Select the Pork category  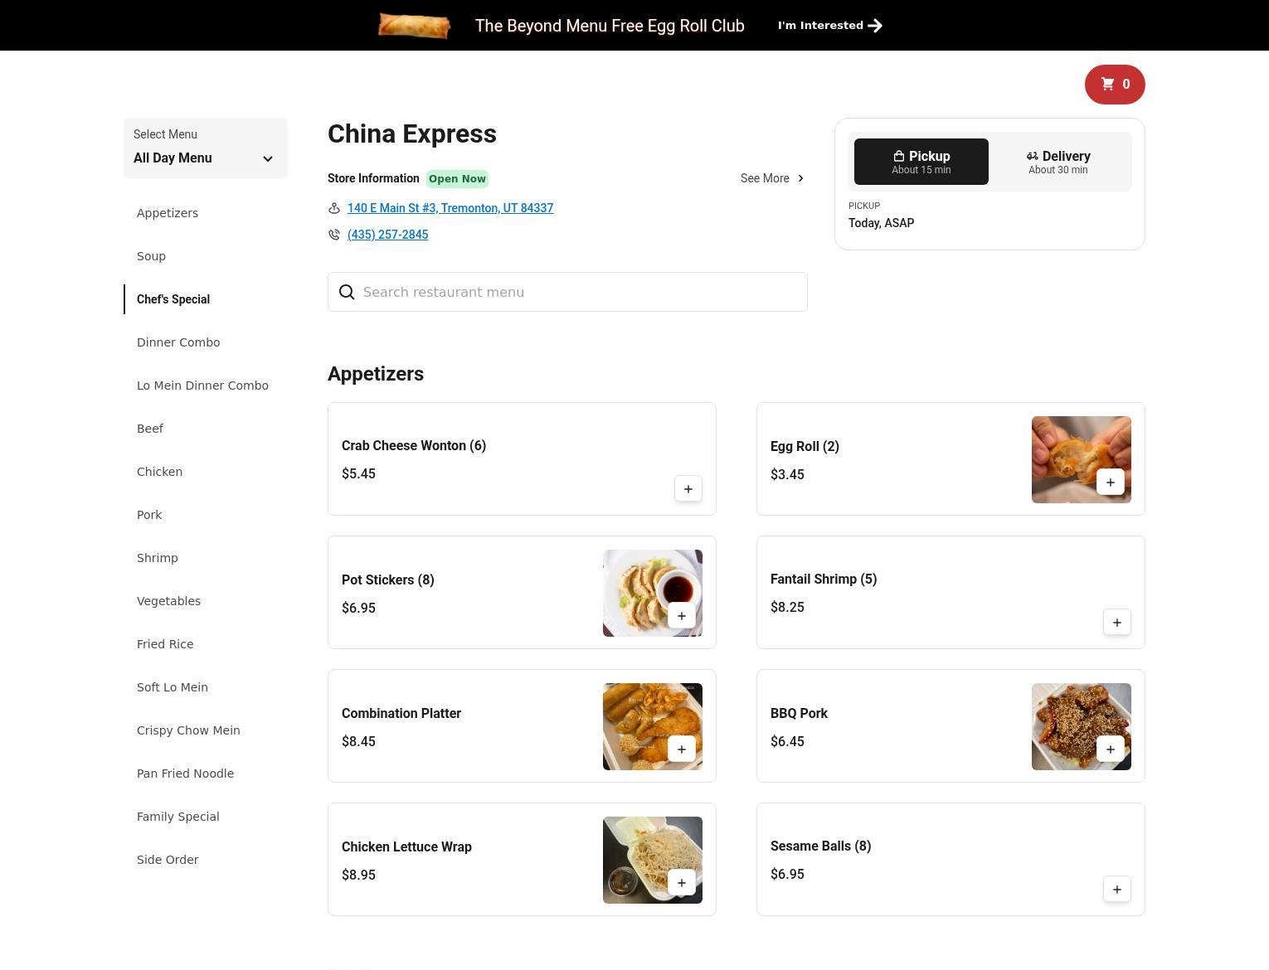[x=149, y=515]
